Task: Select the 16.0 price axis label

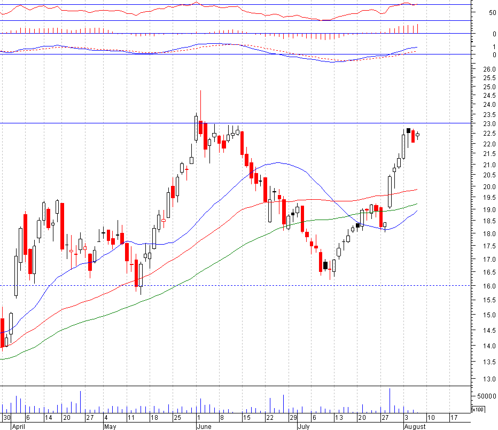Action: pos(489,286)
